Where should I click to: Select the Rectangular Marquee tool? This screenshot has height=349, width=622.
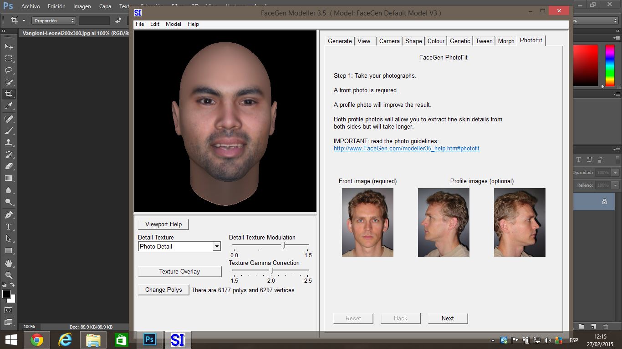(x=9, y=58)
